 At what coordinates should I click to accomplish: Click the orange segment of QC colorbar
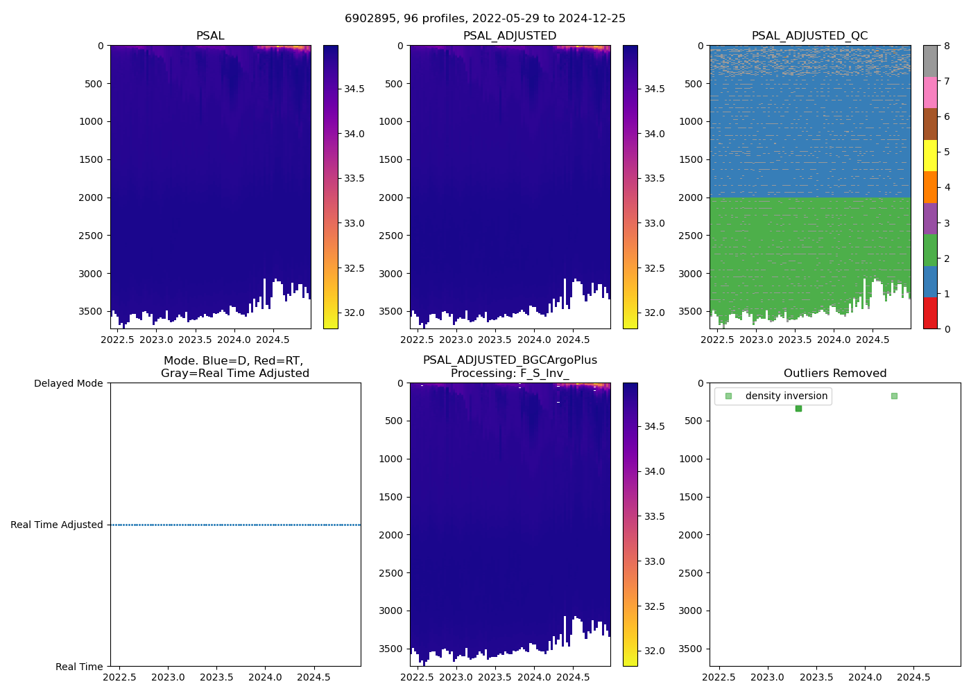pos(930,187)
